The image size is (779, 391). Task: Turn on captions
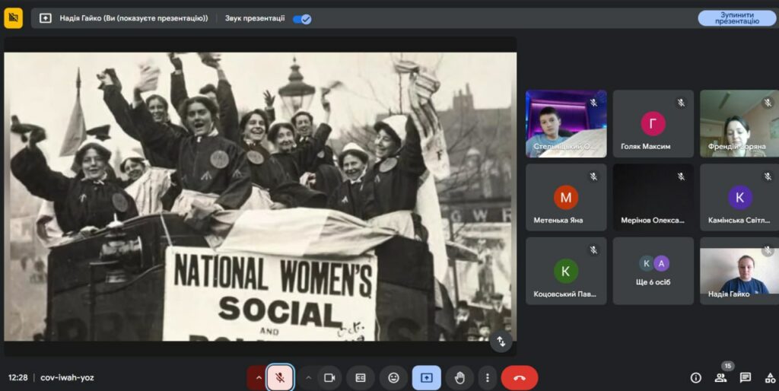(361, 377)
